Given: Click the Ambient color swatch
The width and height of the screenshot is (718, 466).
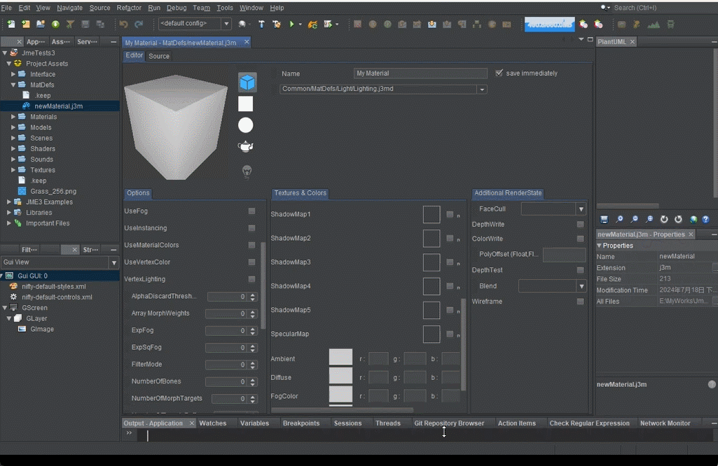Looking at the screenshot, I should [340, 357].
